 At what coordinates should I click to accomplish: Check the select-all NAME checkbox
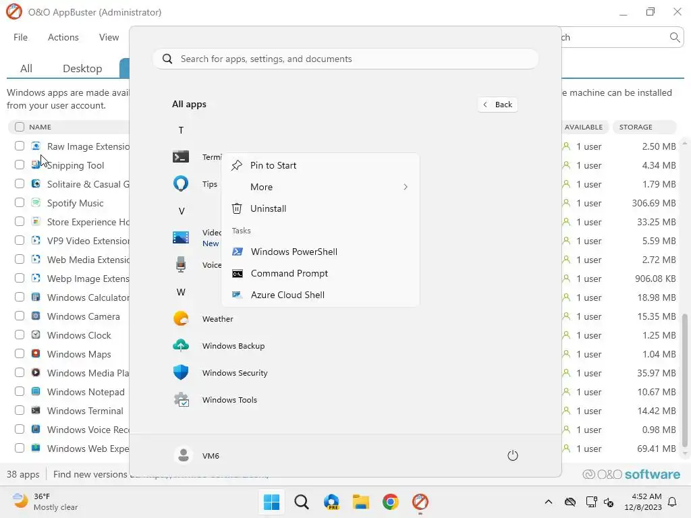pos(20,127)
